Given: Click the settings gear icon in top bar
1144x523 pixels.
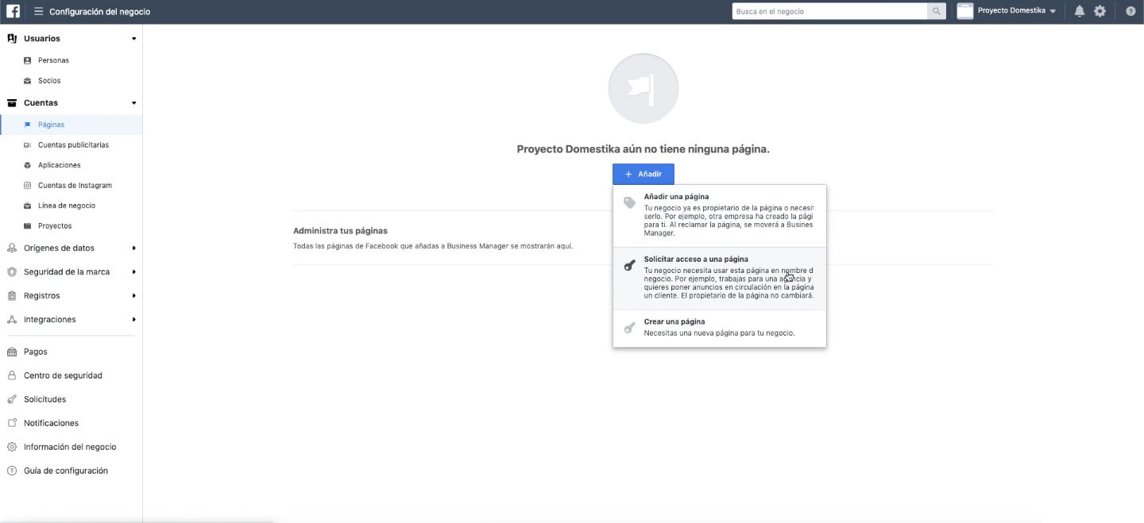Looking at the screenshot, I should 1100,11.
